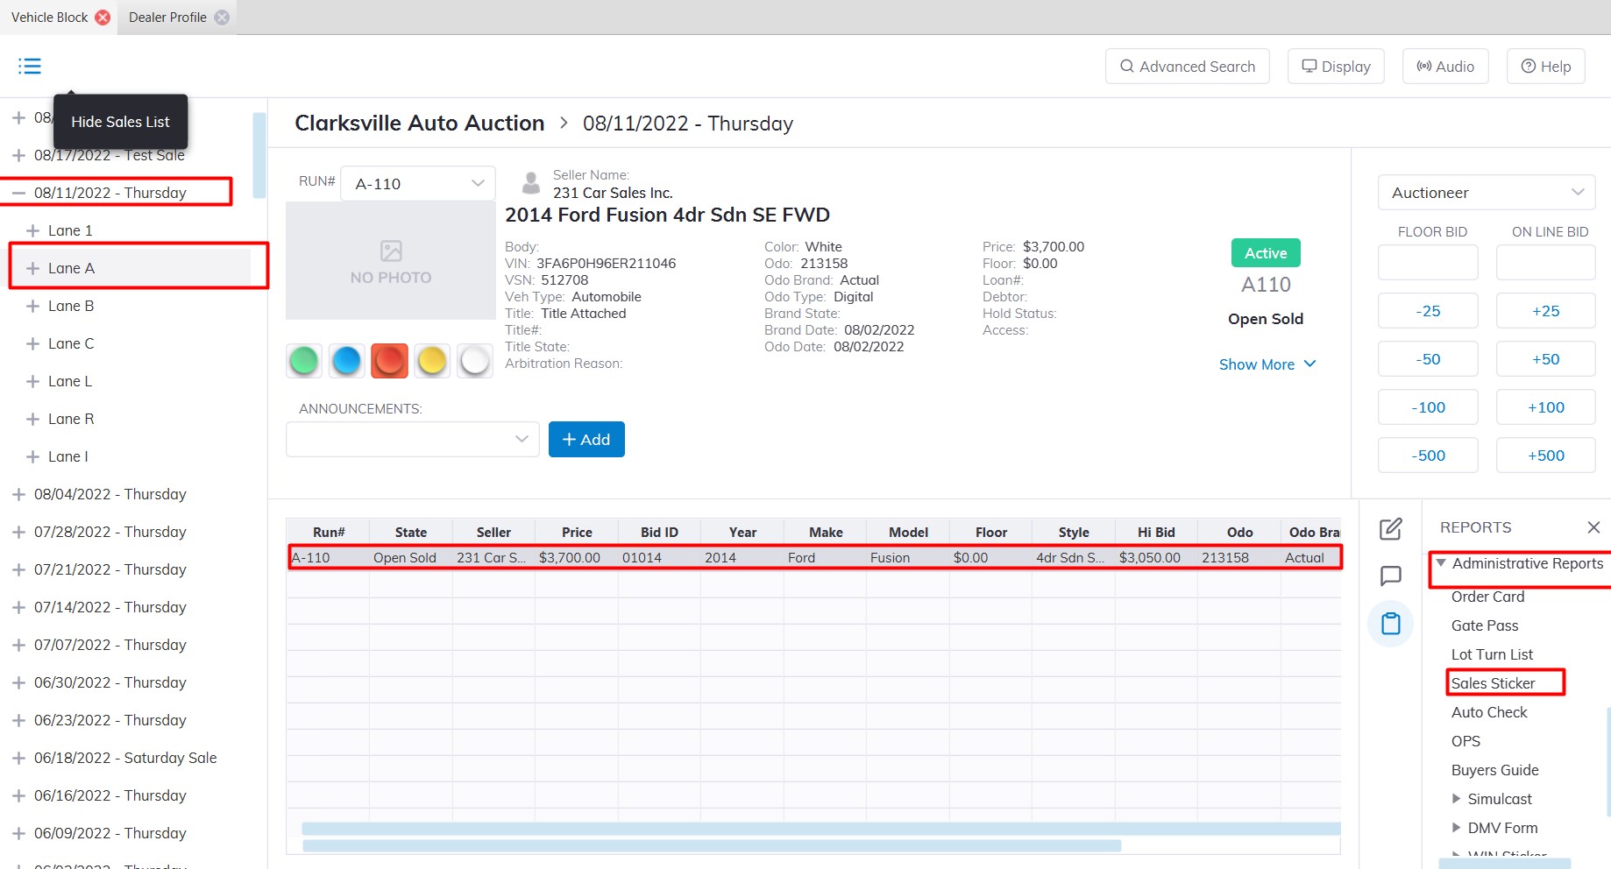Image resolution: width=1611 pixels, height=869 pixels.
Task: Close the Reports panel with X
Action: click(1593, 527)
